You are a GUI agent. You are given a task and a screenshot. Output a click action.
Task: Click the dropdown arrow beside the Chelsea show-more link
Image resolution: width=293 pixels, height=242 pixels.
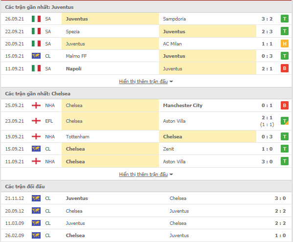pyautogui.click(x=171, y=175)
